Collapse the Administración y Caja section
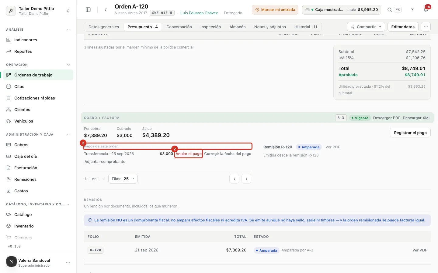Screen dimensions: 438x273 coord(68,135)
